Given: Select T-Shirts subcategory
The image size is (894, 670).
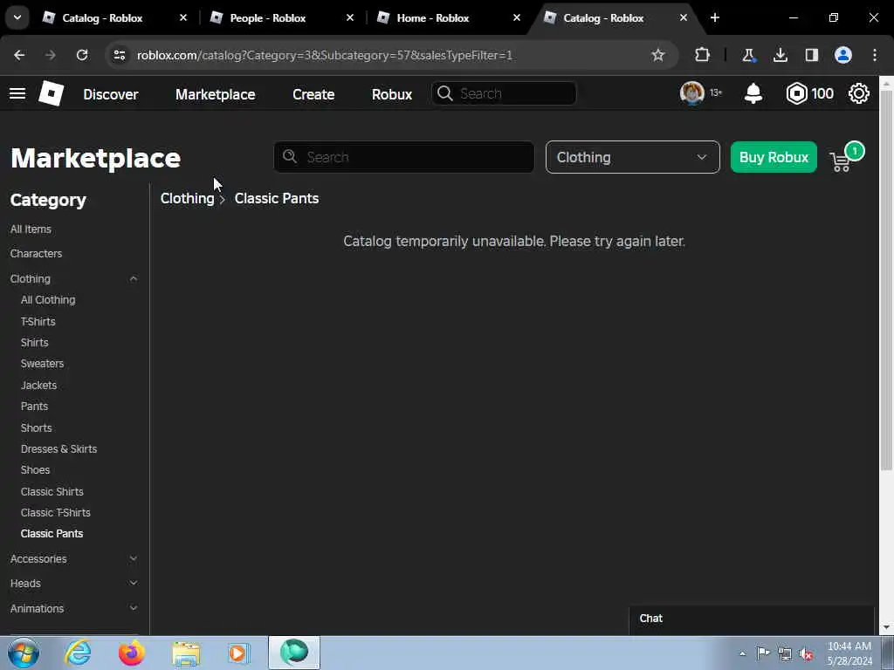Looking at the screenshot, I should click(x=38, y=321).
